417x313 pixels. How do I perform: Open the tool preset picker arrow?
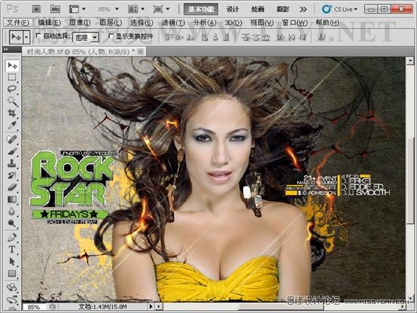pos(26,37)
